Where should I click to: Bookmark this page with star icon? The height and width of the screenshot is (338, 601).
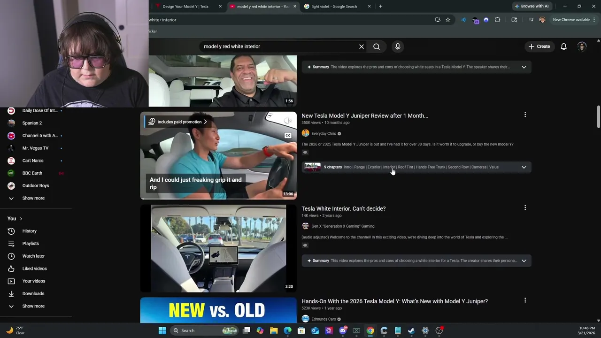(448, 20)
